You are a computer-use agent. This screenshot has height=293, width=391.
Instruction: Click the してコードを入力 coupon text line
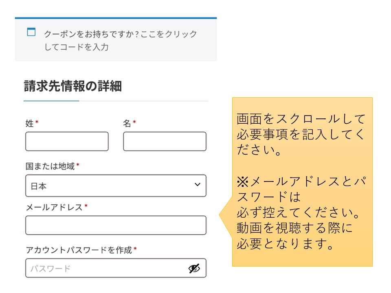pos(76,47)
